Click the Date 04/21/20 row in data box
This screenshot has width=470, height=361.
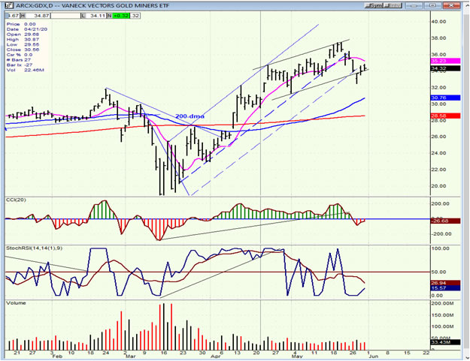pos(26,29)
